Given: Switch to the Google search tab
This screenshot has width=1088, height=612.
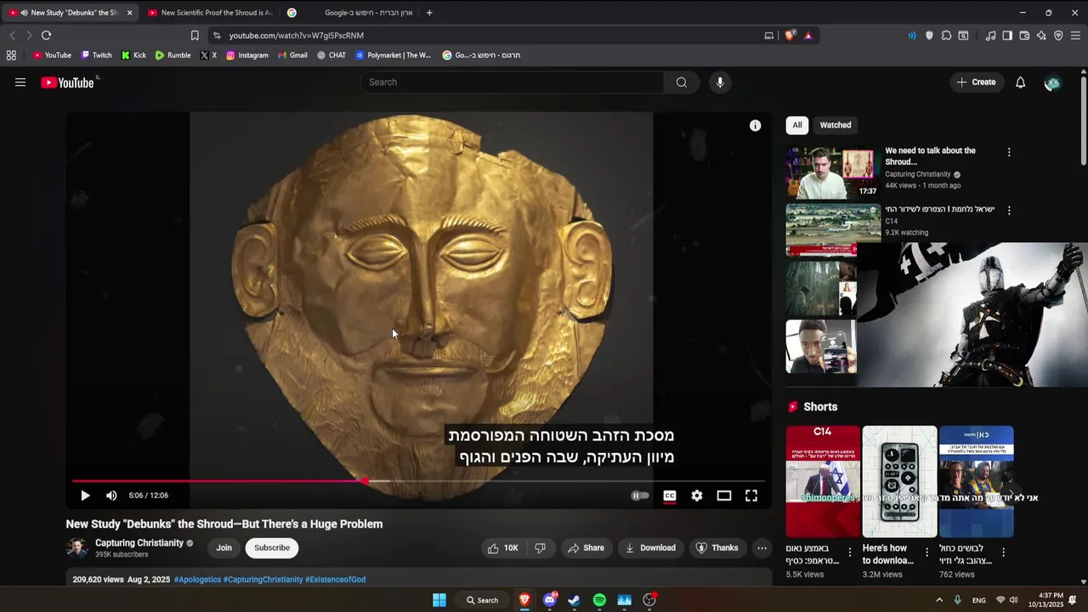Looking at the screenshot, I should [x=349, y=13].
